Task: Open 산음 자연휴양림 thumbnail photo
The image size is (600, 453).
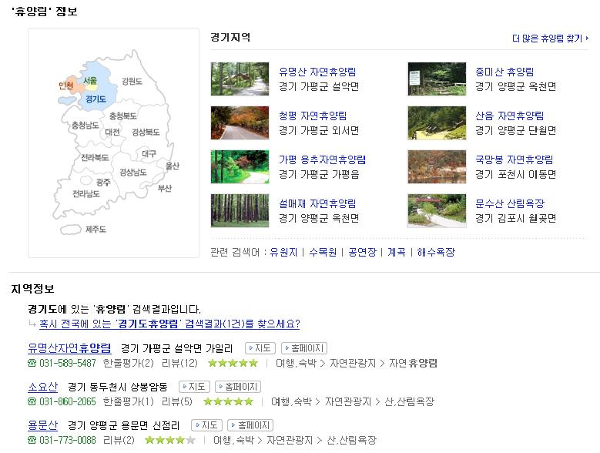Action: [437, 122]
